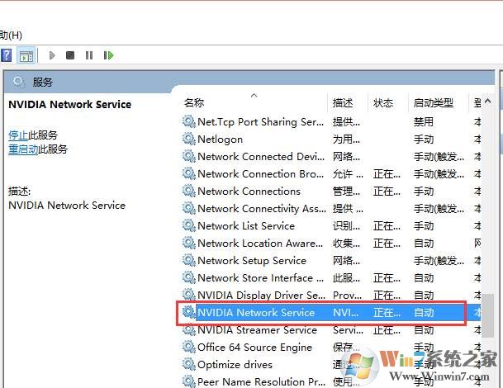503x388 pixels.
Task: Click gear icon of NVIDIA Display Driver Service
Action: [188, 295]
